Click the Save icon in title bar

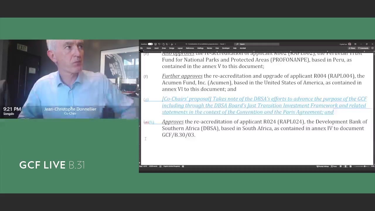point(156,44)
